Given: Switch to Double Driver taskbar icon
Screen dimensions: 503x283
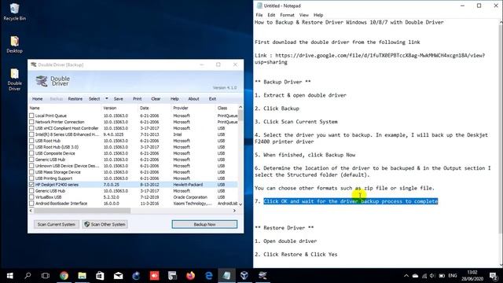Looking at the screenshot, I should tap(263, 276).
